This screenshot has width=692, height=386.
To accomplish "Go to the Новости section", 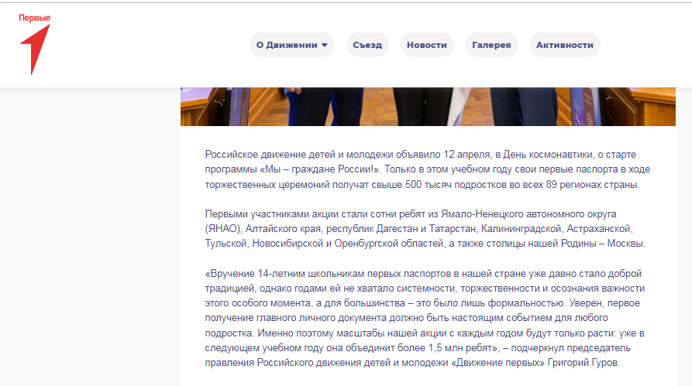I will point(427,45).
